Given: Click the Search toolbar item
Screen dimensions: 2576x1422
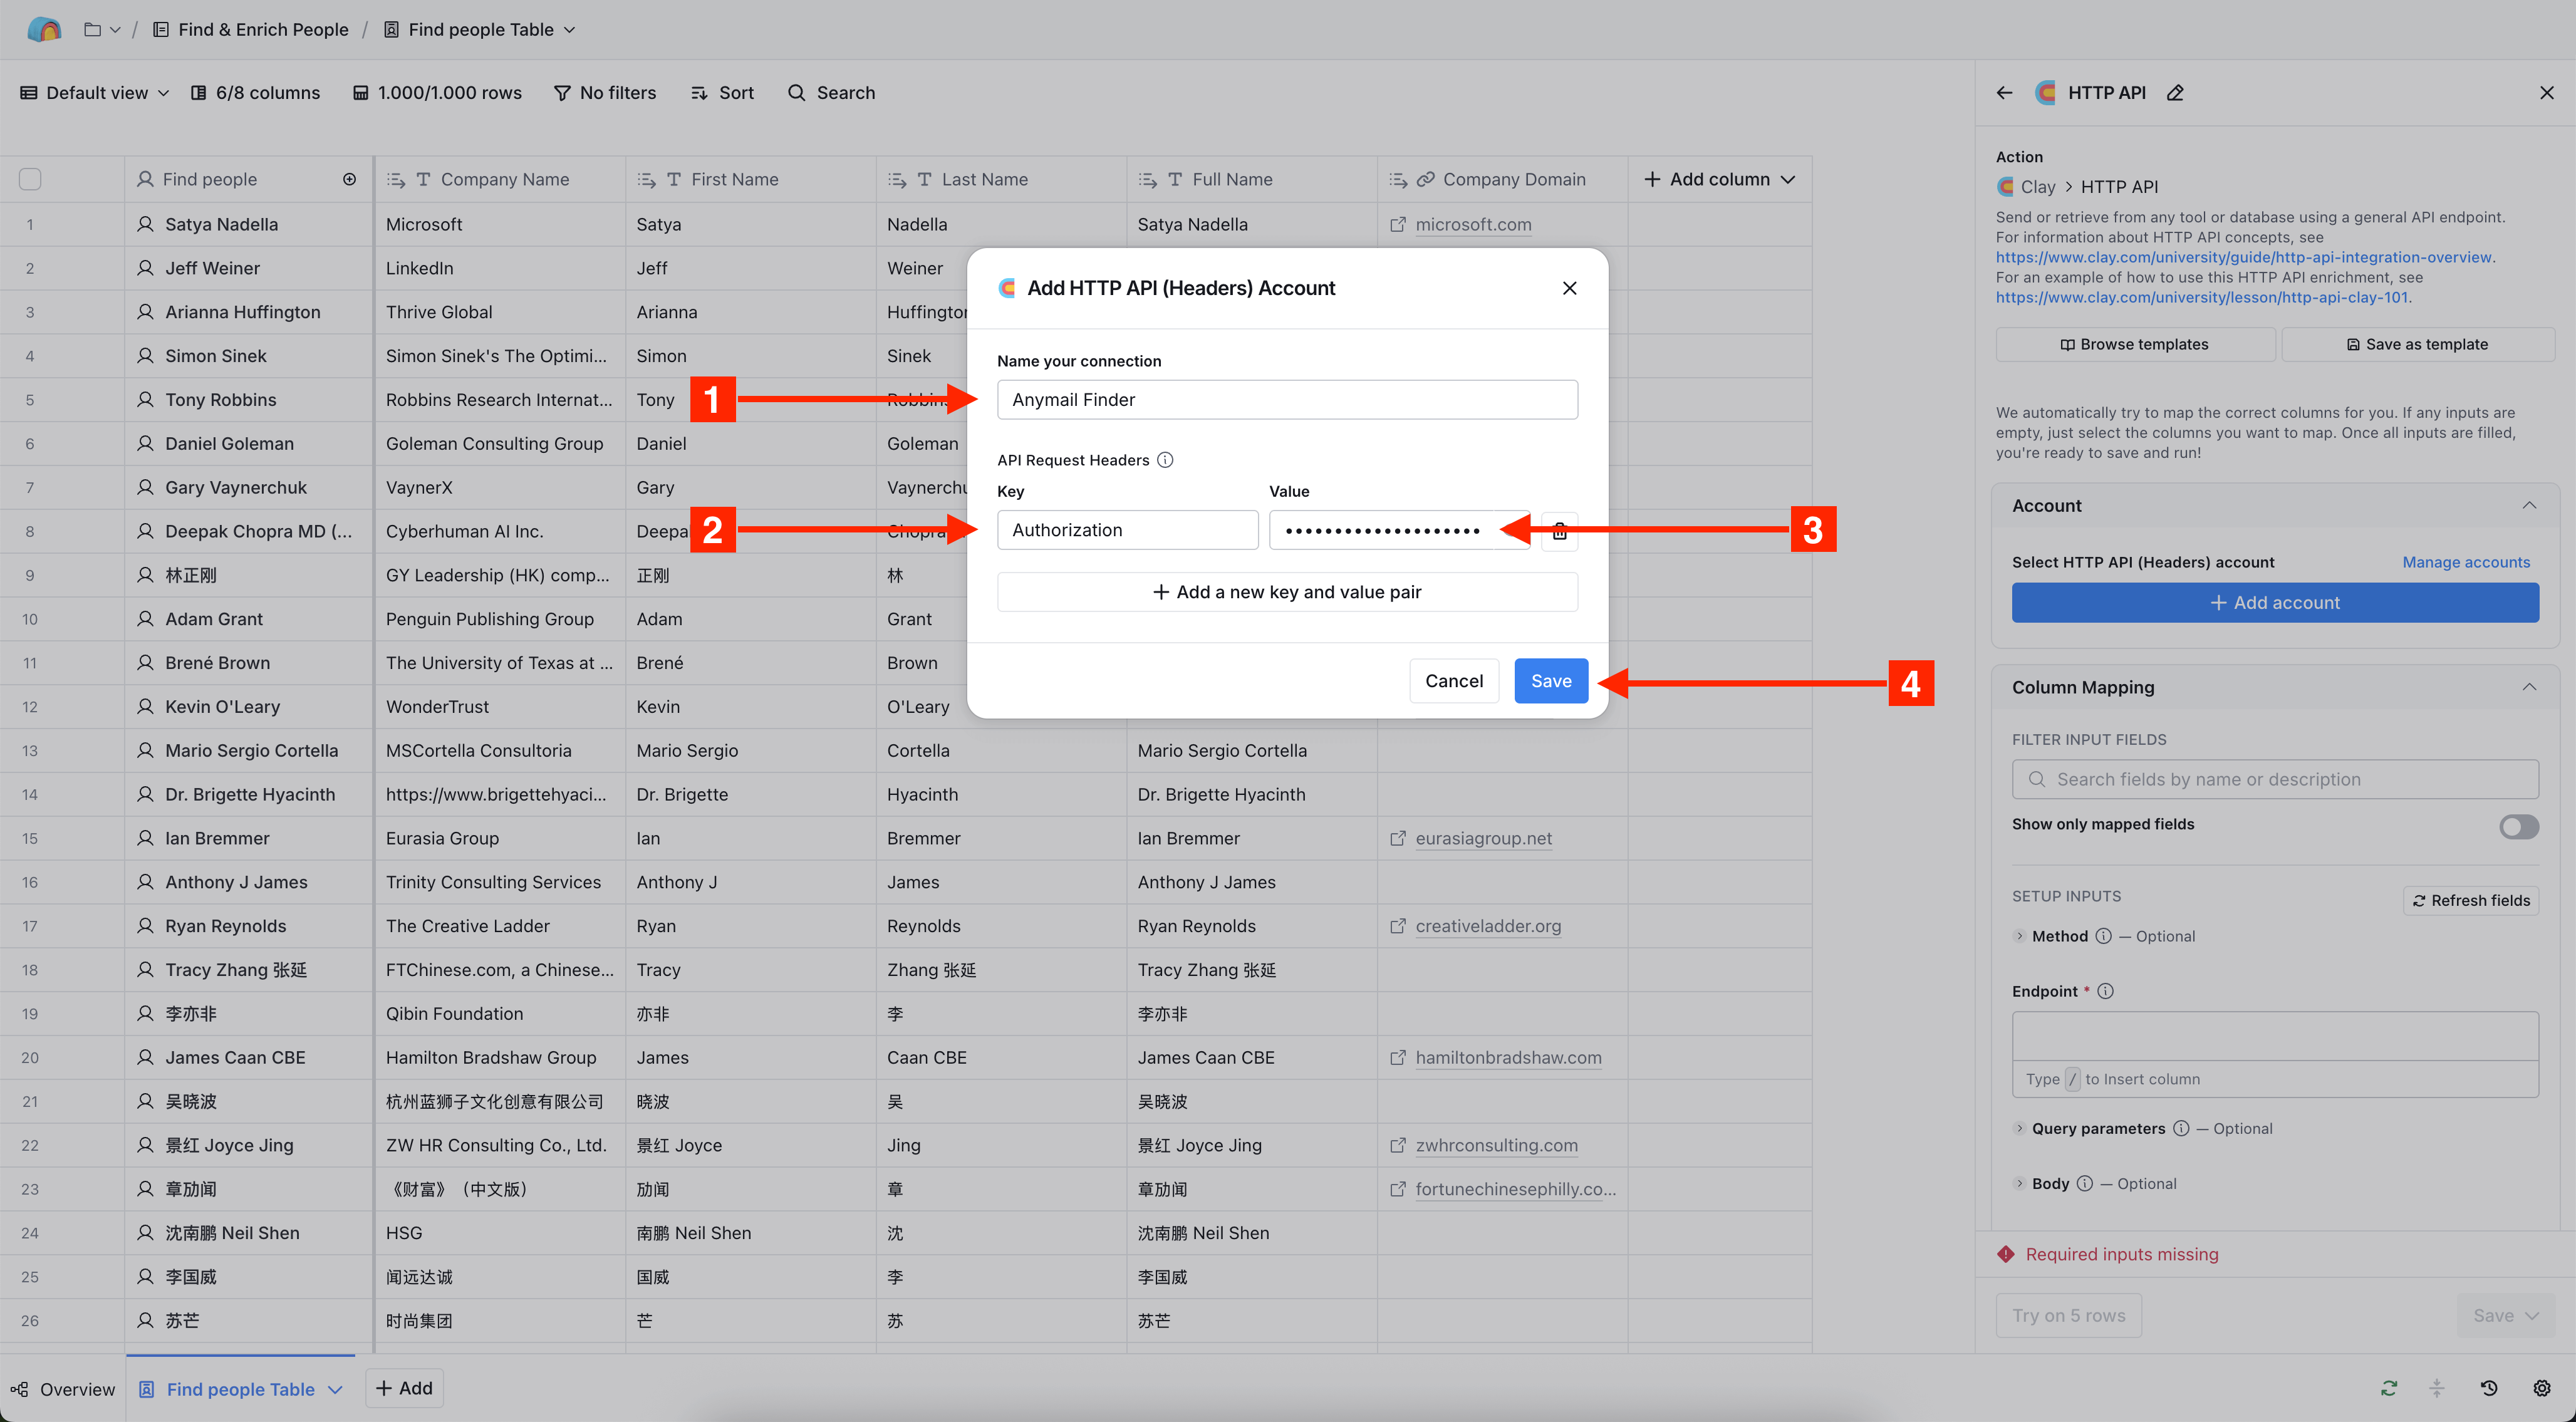Looking at the screenshot, I should click(831, 93).
